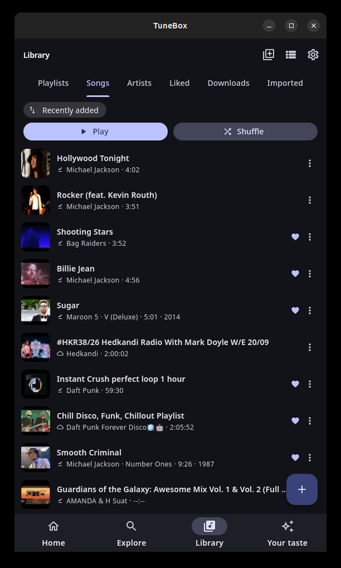Viewport: 341px width, 568px height.
Task: Switch to list view icon in the header
Action: (291, 54)
